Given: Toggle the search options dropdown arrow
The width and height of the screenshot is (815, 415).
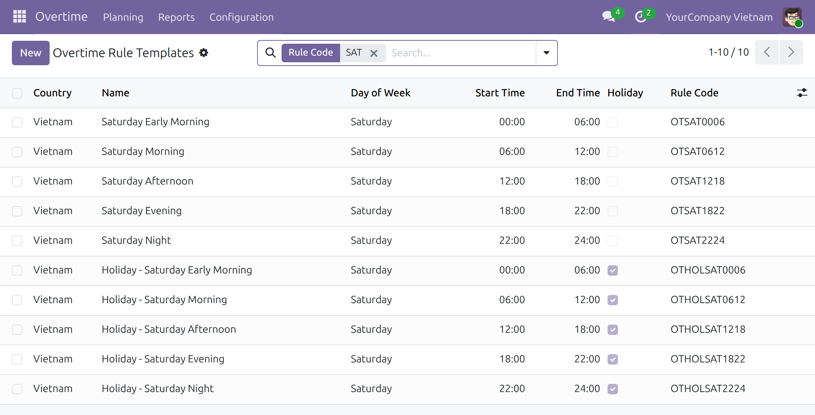Looking at the screenshot, I should (546, 53).
